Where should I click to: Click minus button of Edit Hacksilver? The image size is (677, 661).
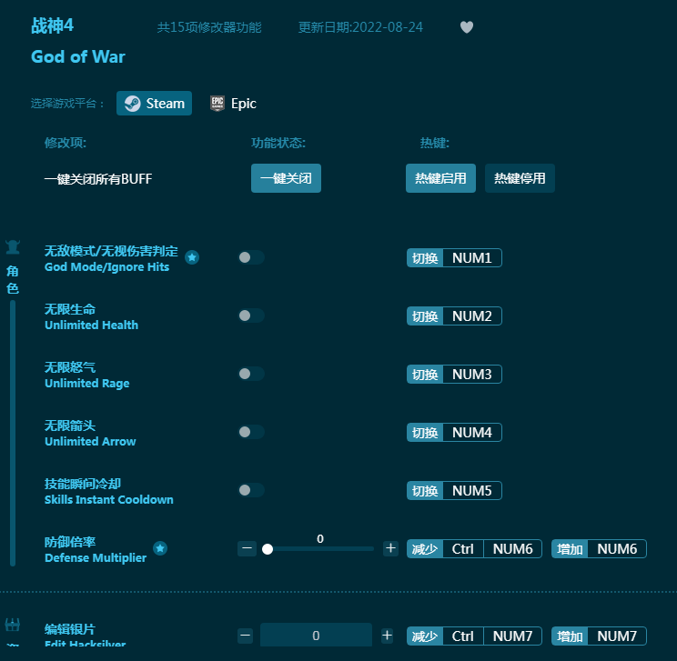(246, 636)
